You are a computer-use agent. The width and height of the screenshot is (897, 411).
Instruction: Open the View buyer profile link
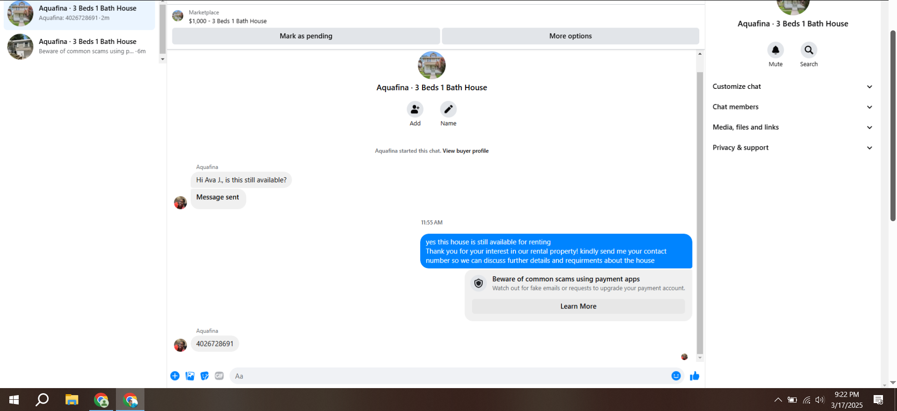click(466, 151)
